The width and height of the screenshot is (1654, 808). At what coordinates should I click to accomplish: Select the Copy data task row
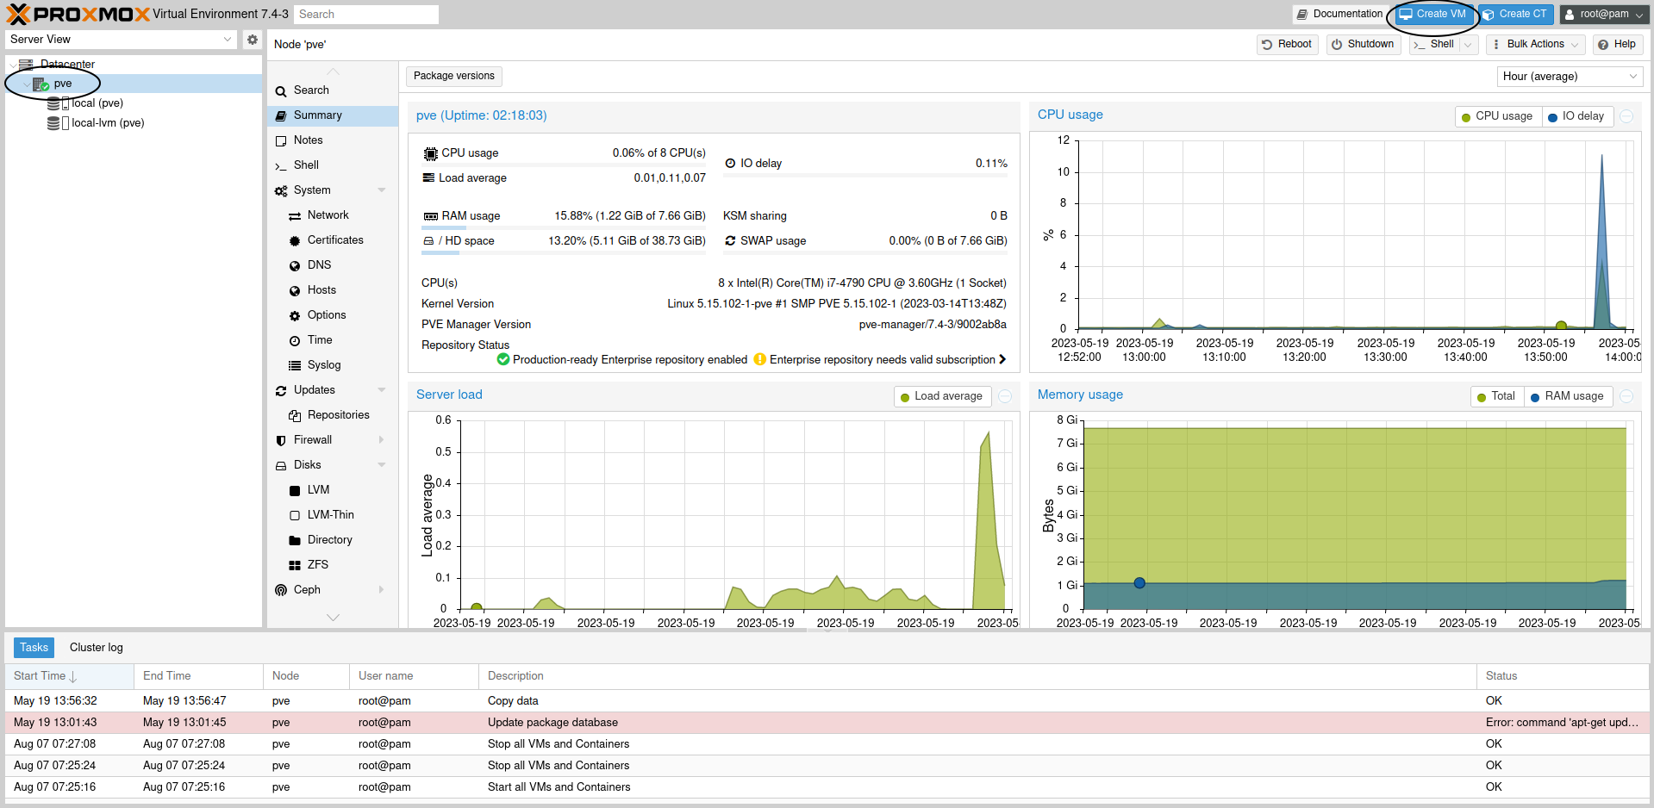827,701
